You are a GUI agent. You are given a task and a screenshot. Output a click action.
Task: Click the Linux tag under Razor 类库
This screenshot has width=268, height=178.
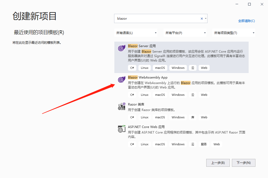click(144, 117)
